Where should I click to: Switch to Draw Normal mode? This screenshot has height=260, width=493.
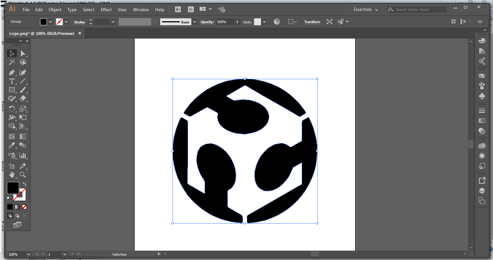tap(10, 216)
